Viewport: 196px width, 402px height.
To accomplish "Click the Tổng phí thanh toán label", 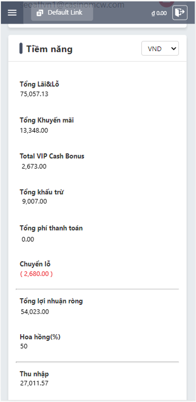I will [51, 228].
